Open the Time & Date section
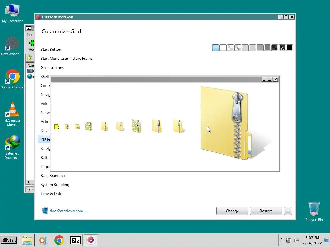Viewport: 330px width, 247px height. (51, 194)
